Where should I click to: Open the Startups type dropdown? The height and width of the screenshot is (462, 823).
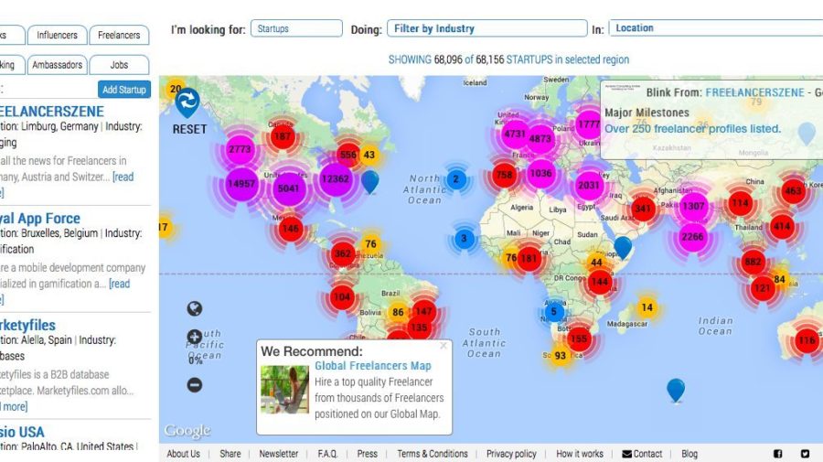(296, 28)
